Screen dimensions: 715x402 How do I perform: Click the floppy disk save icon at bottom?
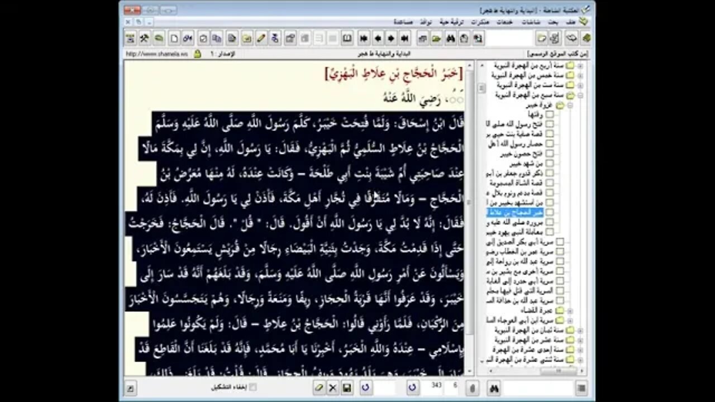click(346, 387)
